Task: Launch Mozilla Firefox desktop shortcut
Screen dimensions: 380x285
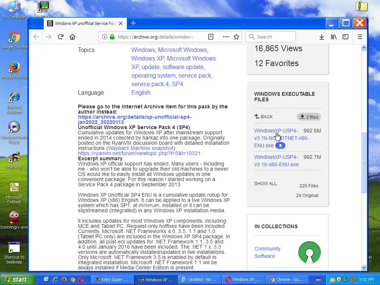Action: pos(14,70)
